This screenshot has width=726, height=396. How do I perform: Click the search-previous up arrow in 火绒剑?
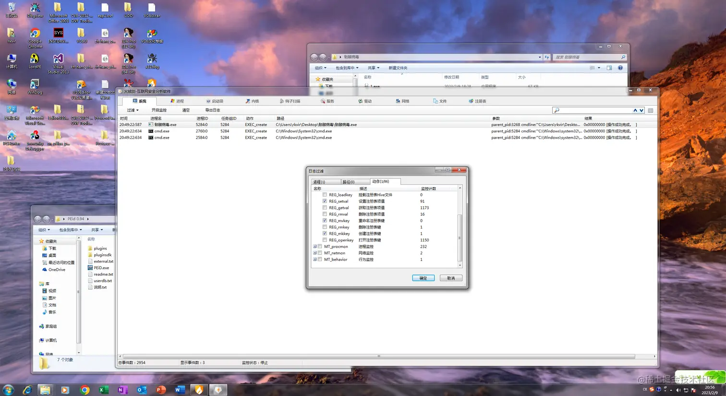(x=635, y=110)
